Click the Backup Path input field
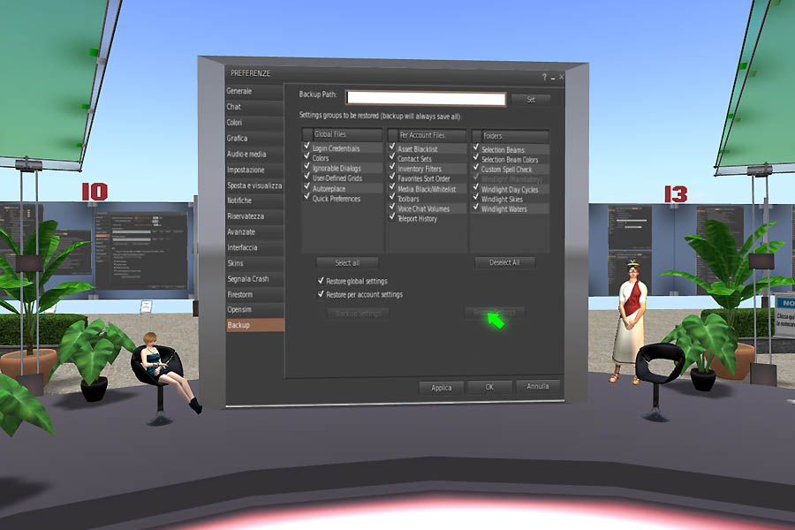795x530 pixels. coord(426,98)
